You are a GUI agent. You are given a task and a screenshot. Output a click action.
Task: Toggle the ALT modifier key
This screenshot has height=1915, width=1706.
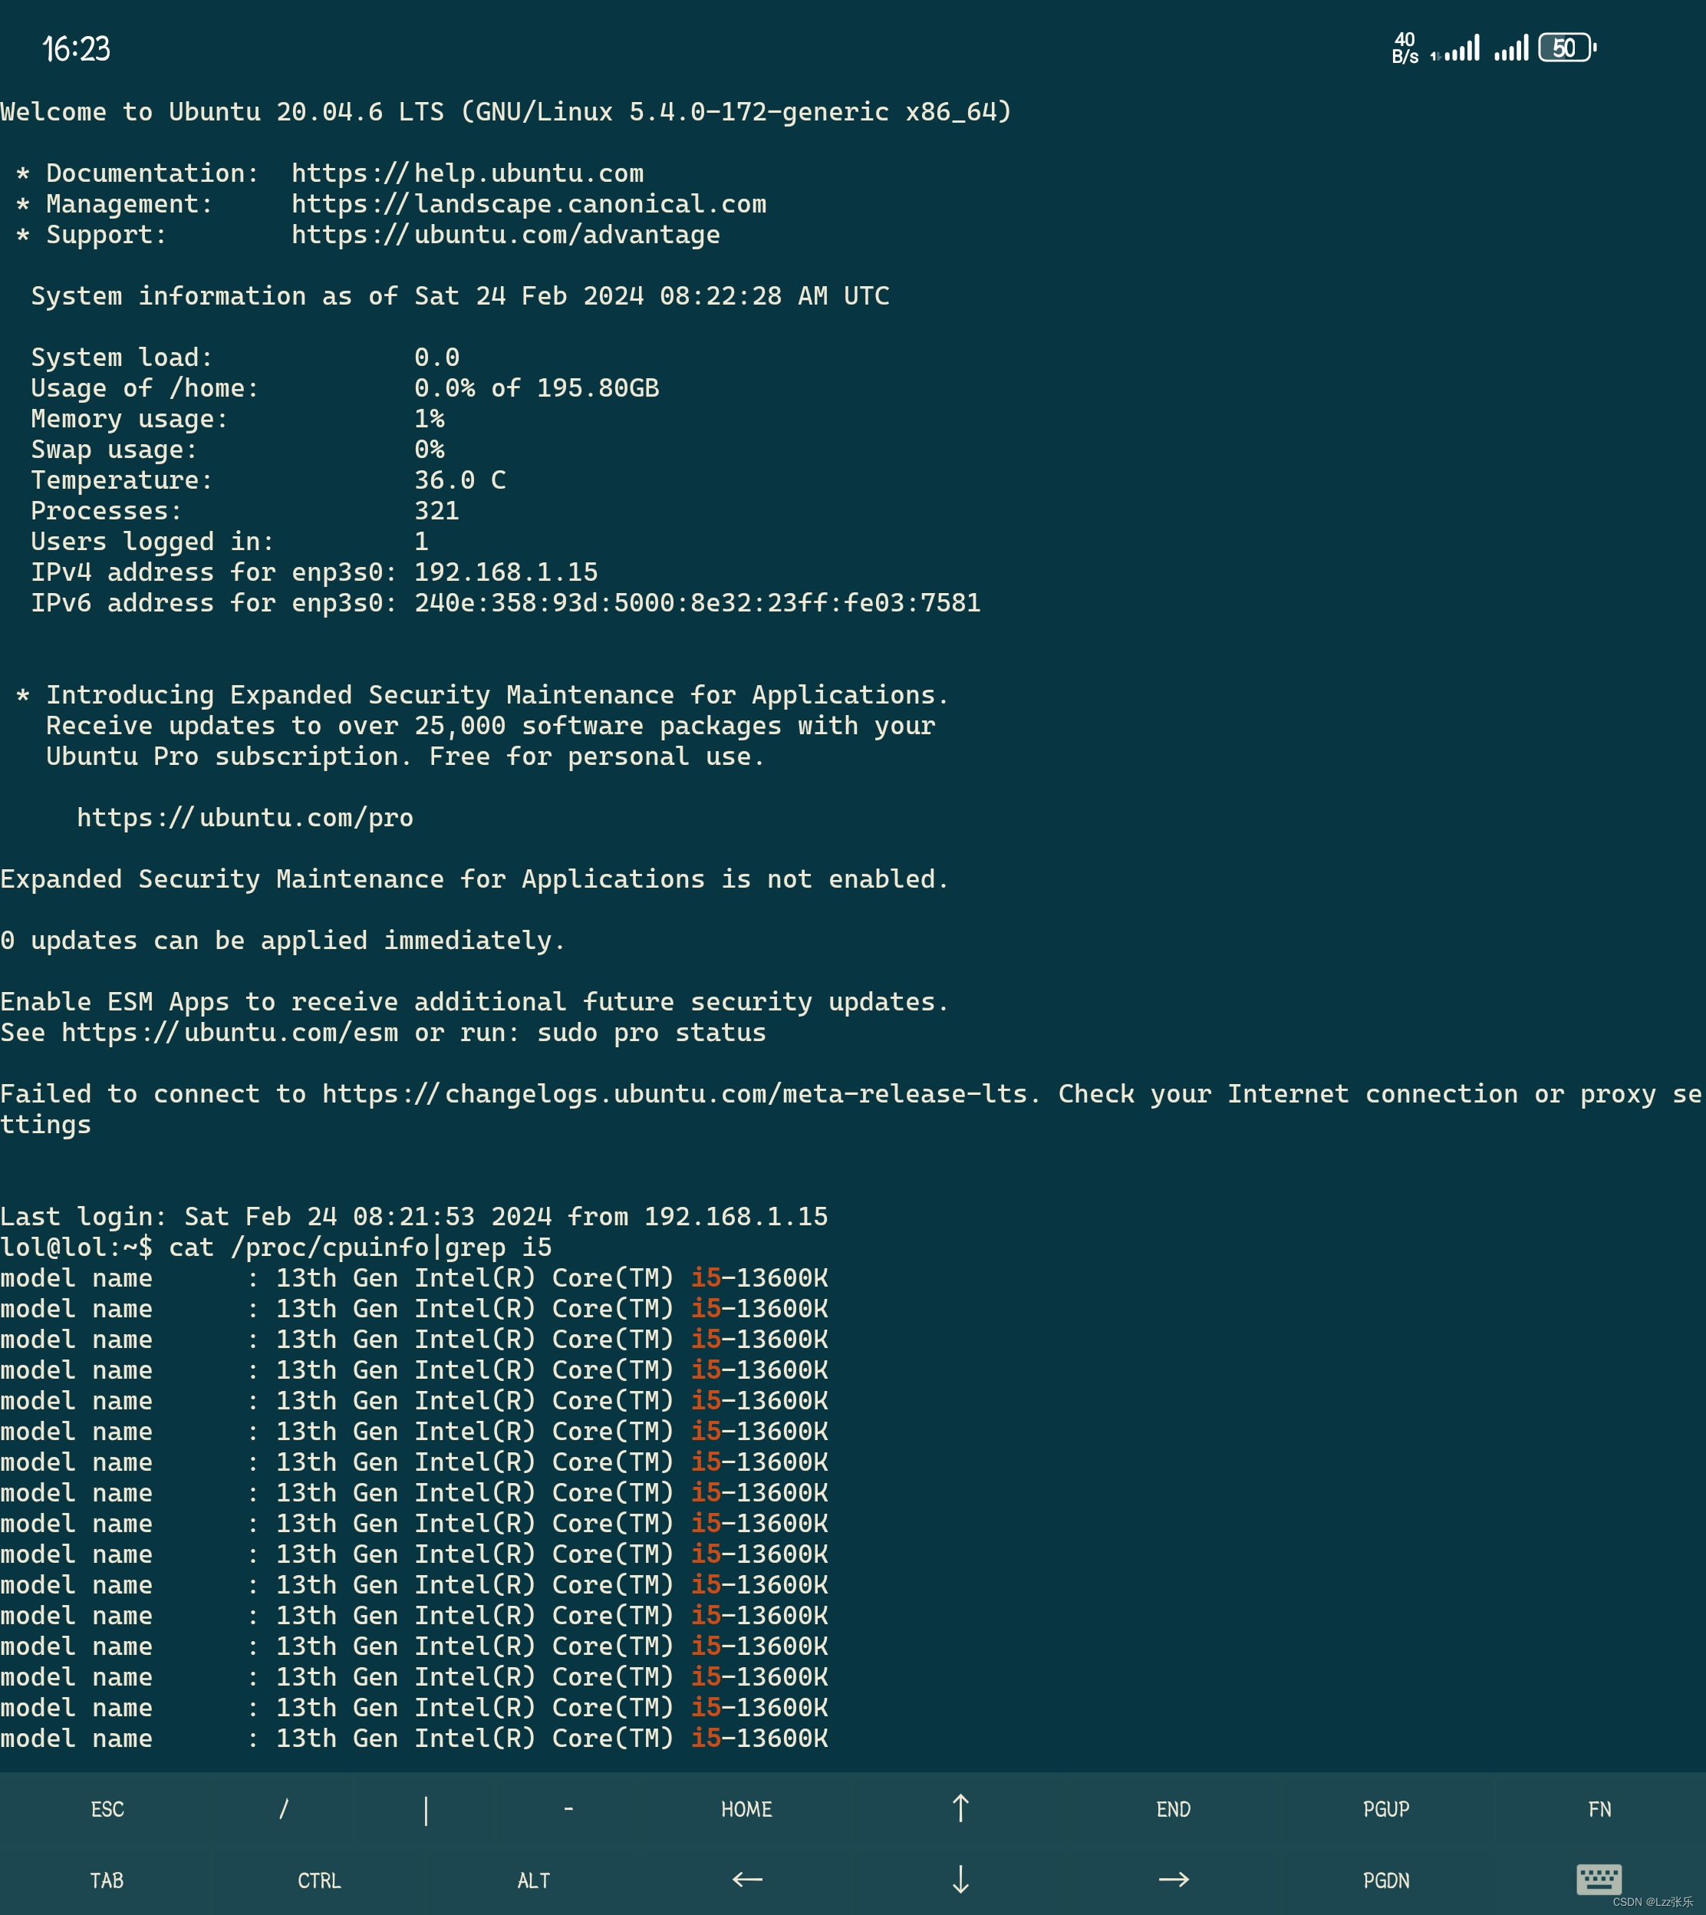click(533, 1880)
